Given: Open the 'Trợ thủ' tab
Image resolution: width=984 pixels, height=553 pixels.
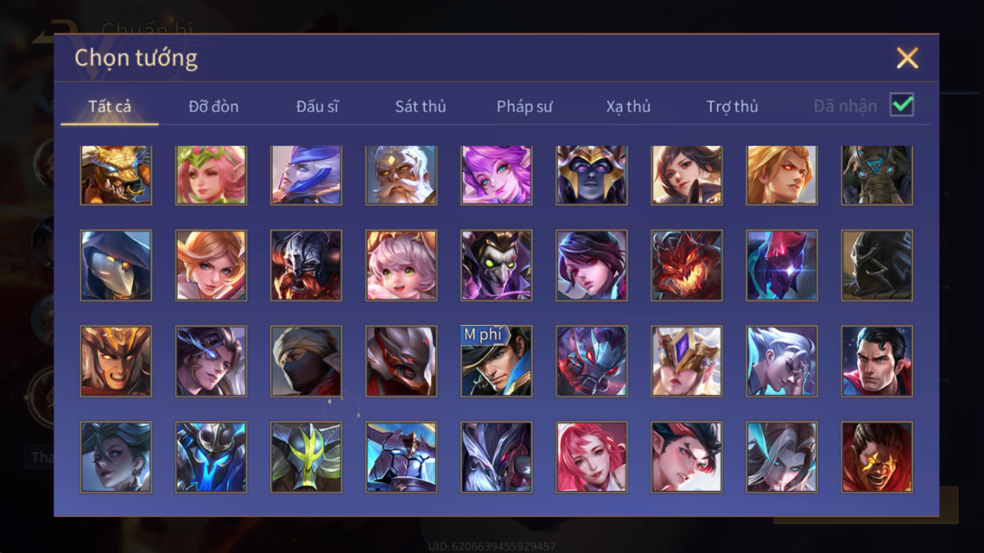Looking at the screenshot, I should coord(733,106).
